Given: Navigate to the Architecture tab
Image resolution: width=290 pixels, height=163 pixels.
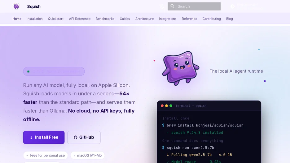Looking at the screenshot, I should click(144, 19).
